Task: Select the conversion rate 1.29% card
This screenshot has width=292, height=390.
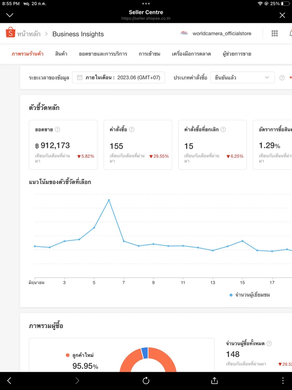Action: pos(273,145)
